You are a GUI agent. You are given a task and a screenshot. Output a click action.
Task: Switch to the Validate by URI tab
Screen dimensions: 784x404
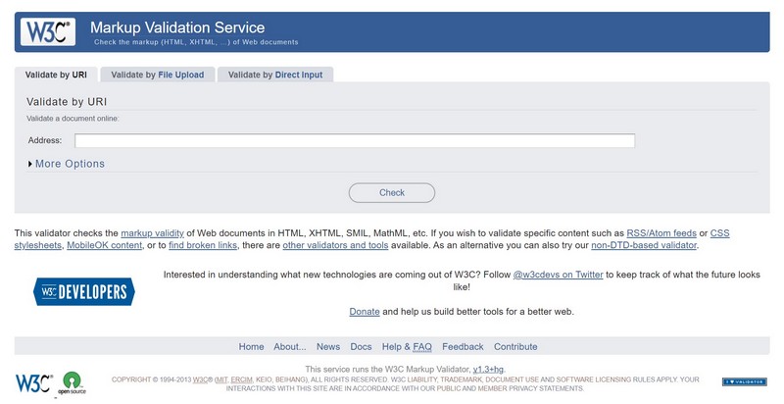[56, 75]
